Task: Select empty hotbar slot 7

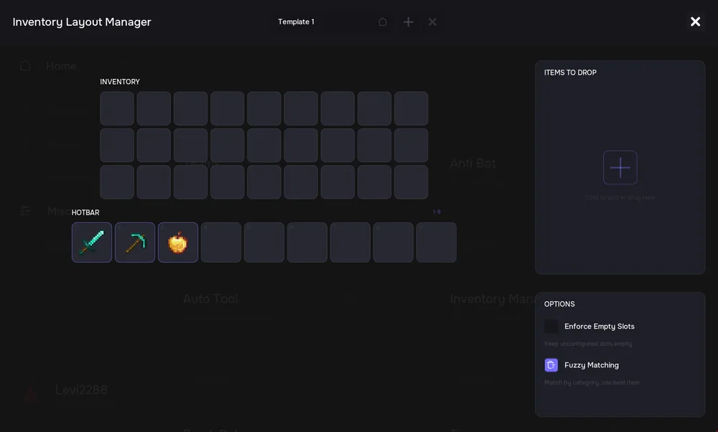Action: coord(350,243)
